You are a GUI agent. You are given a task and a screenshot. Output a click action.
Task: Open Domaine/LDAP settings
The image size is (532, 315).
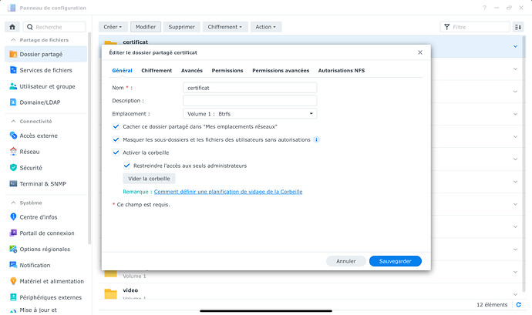42,102
